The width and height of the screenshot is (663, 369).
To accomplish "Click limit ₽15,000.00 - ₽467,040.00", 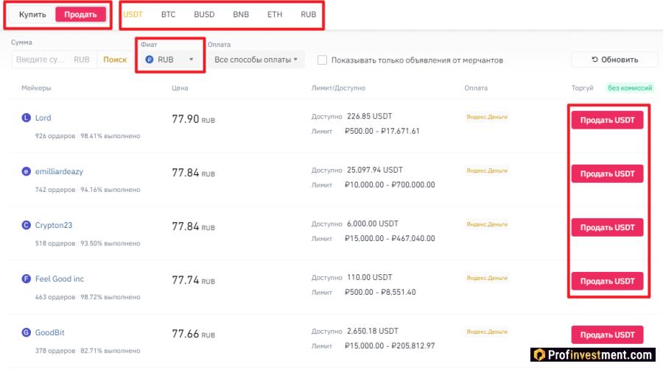I will 390,238.
